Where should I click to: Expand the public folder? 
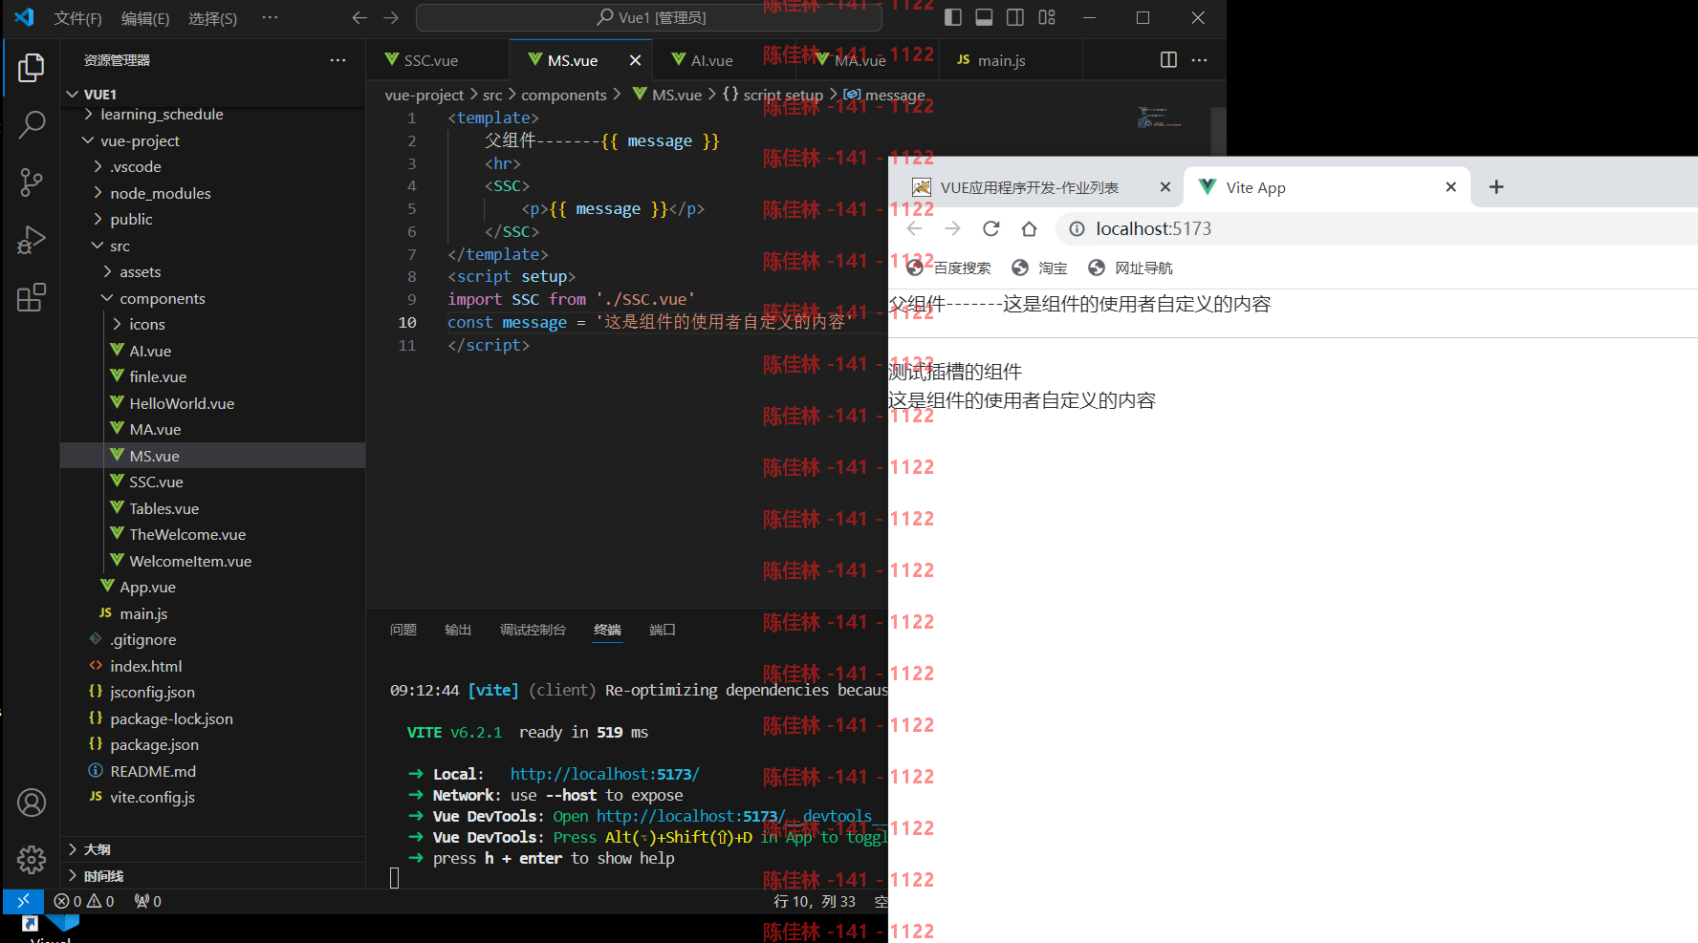(x=98, y=219)
